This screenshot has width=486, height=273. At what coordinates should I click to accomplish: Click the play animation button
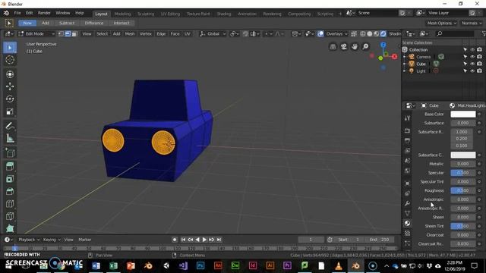point(204,240)
